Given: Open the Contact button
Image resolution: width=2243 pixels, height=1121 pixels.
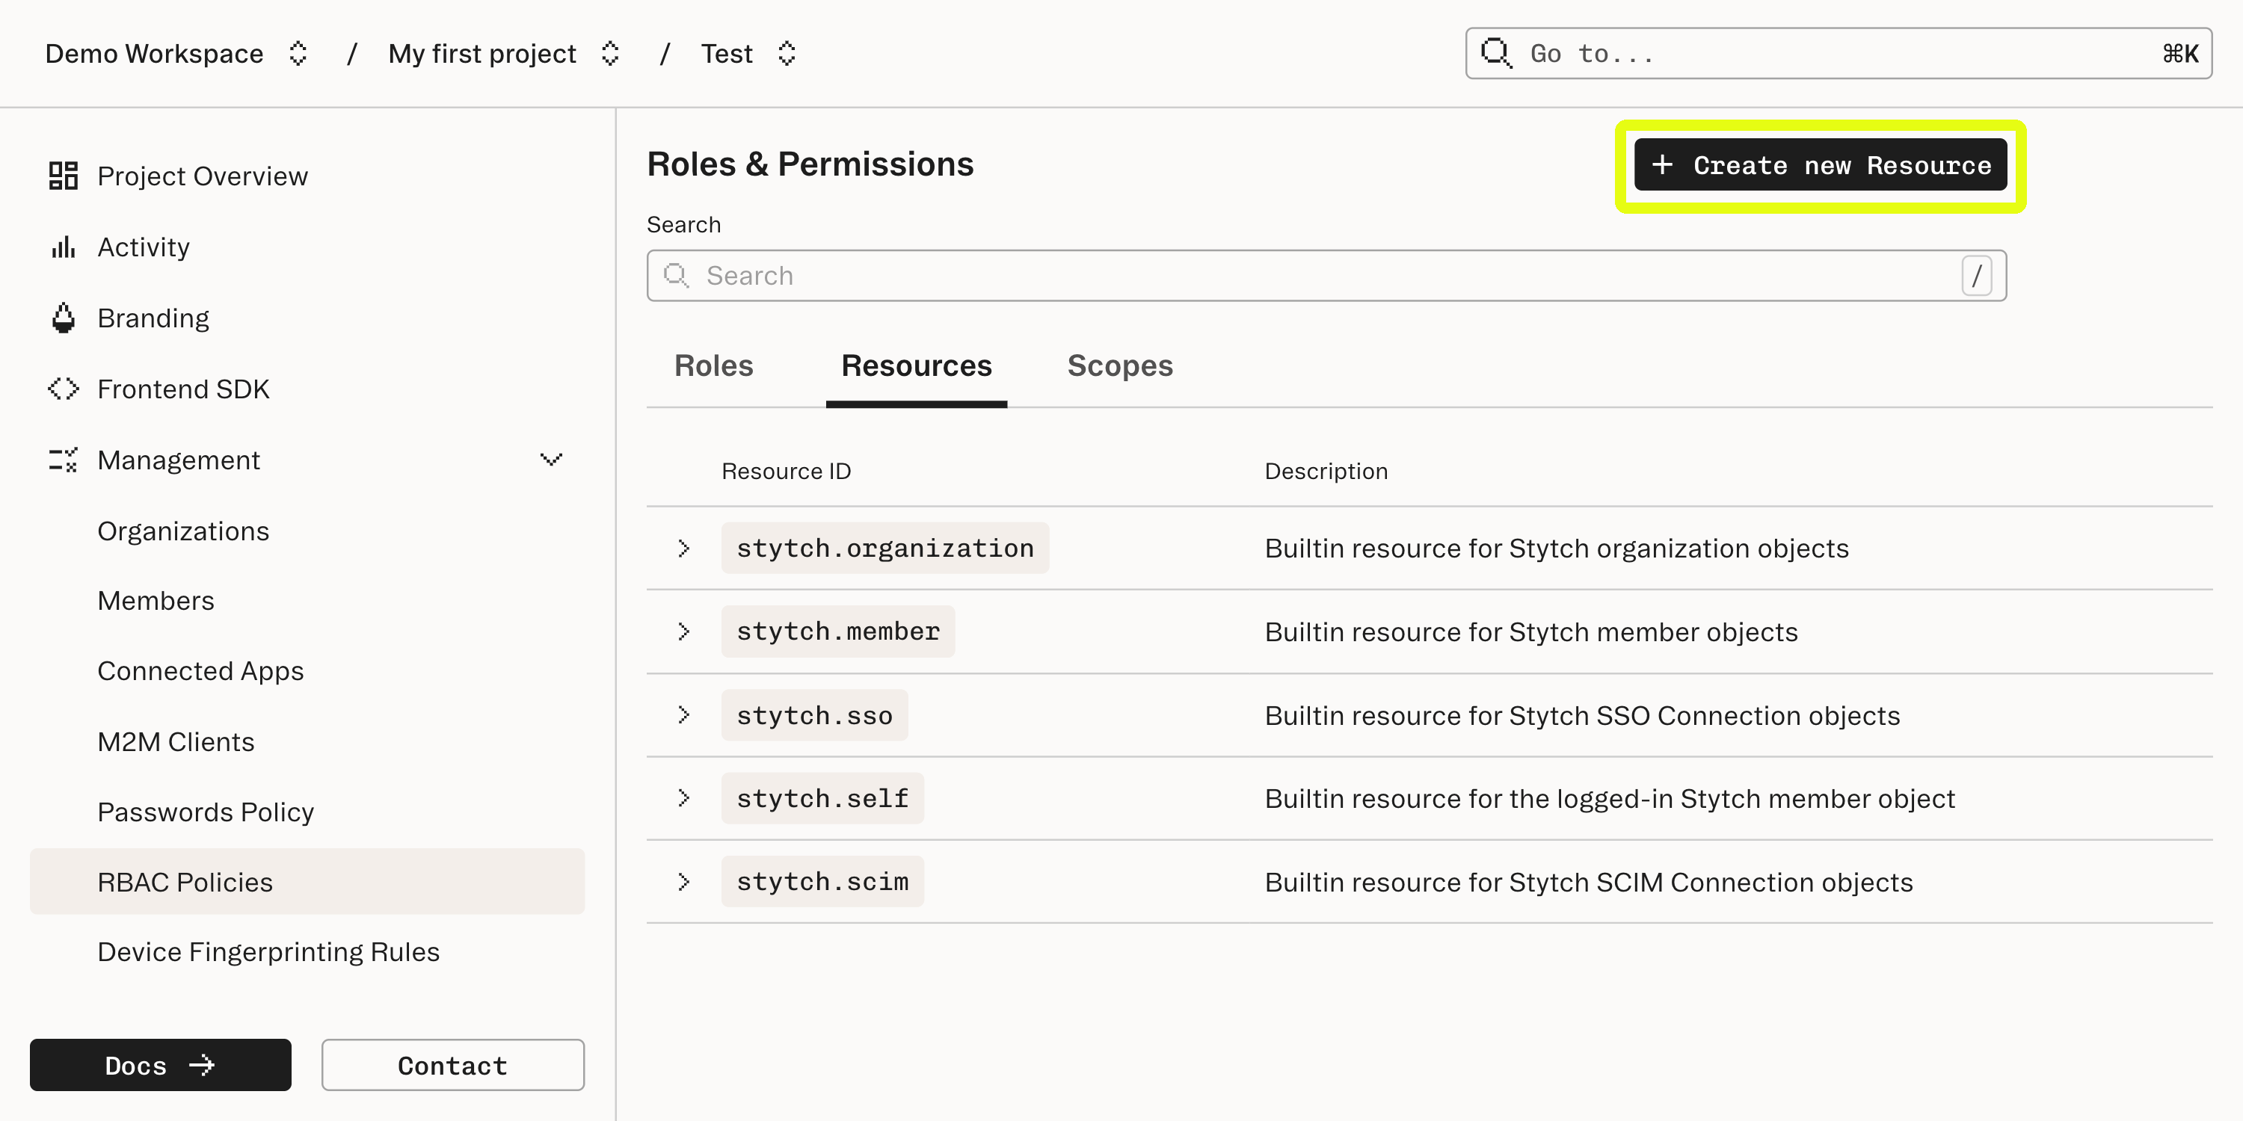Looking at the screenshot, I should coord(452,1064).
